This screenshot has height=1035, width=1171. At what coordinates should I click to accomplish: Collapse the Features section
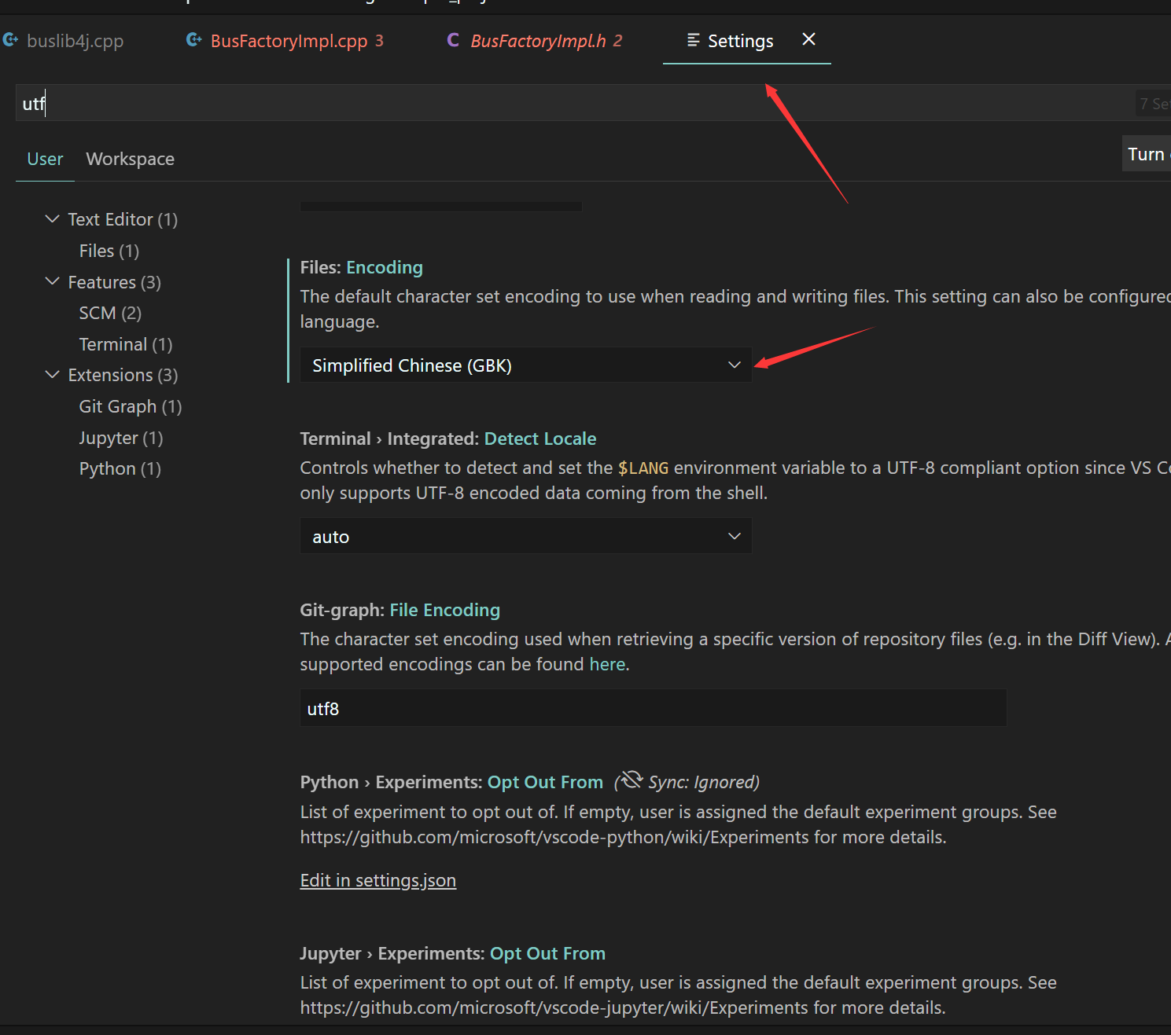(52, 281)
